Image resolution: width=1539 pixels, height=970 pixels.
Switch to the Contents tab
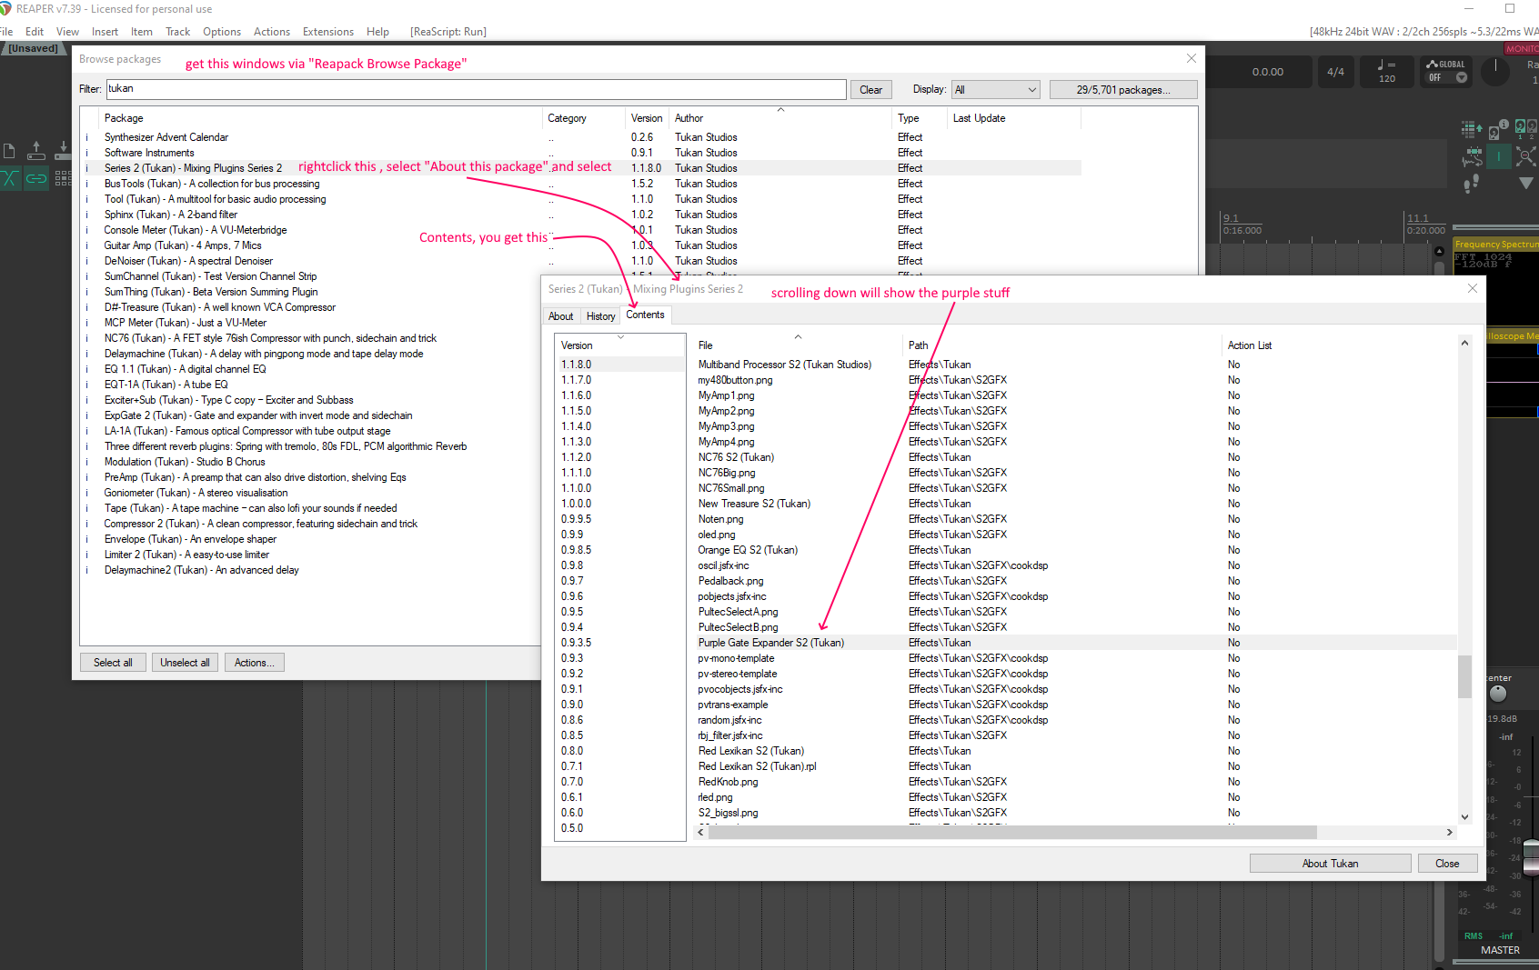point(645,315)
